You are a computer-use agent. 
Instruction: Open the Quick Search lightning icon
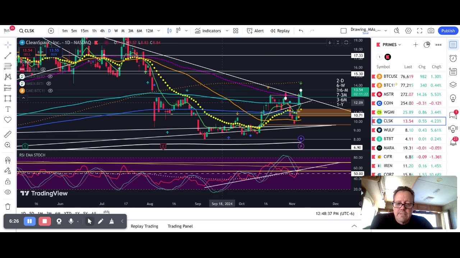397,31
